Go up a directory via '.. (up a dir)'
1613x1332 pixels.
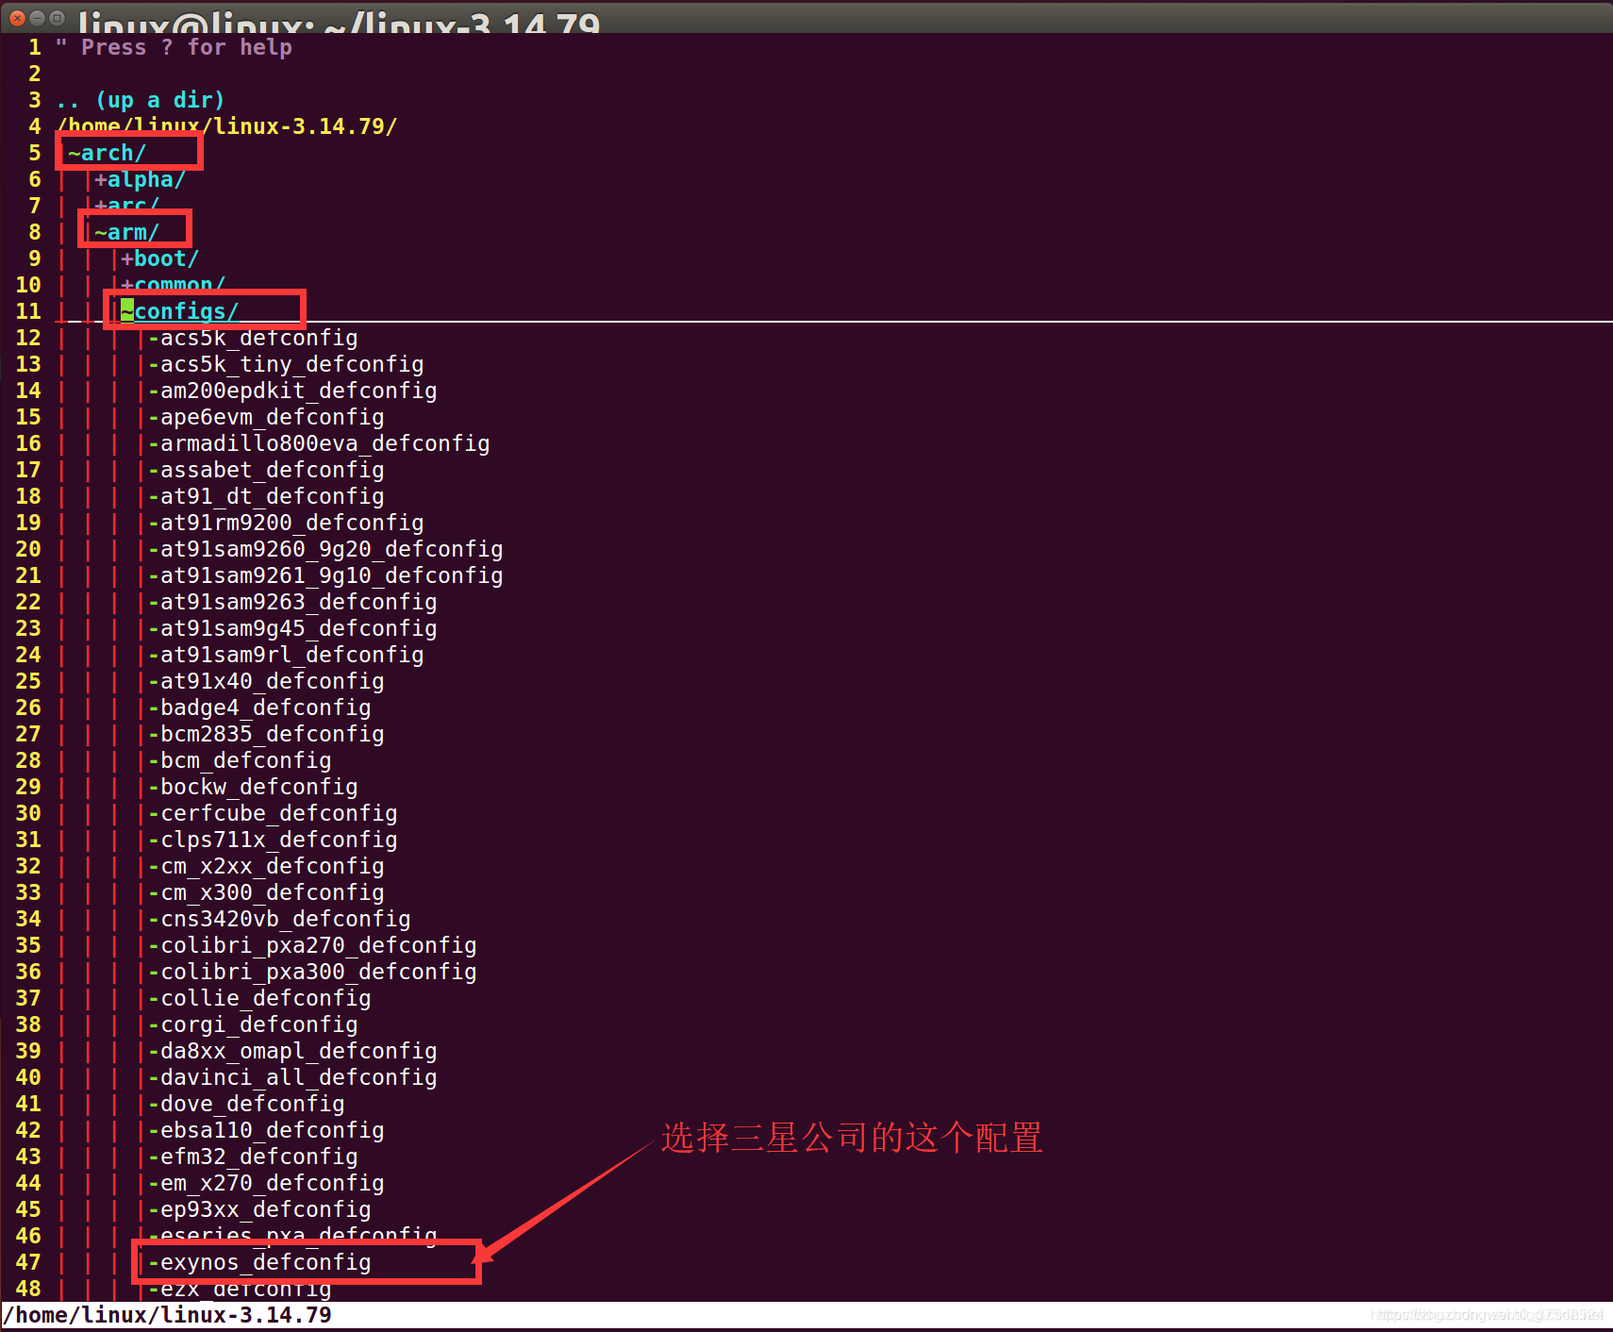click(x=140, y=100)
